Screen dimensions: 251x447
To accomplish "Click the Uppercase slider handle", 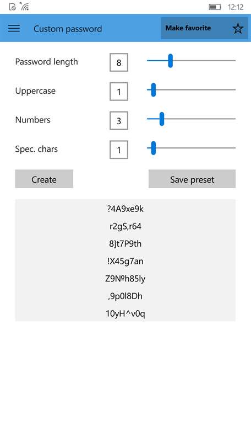I will coord(153,90).
